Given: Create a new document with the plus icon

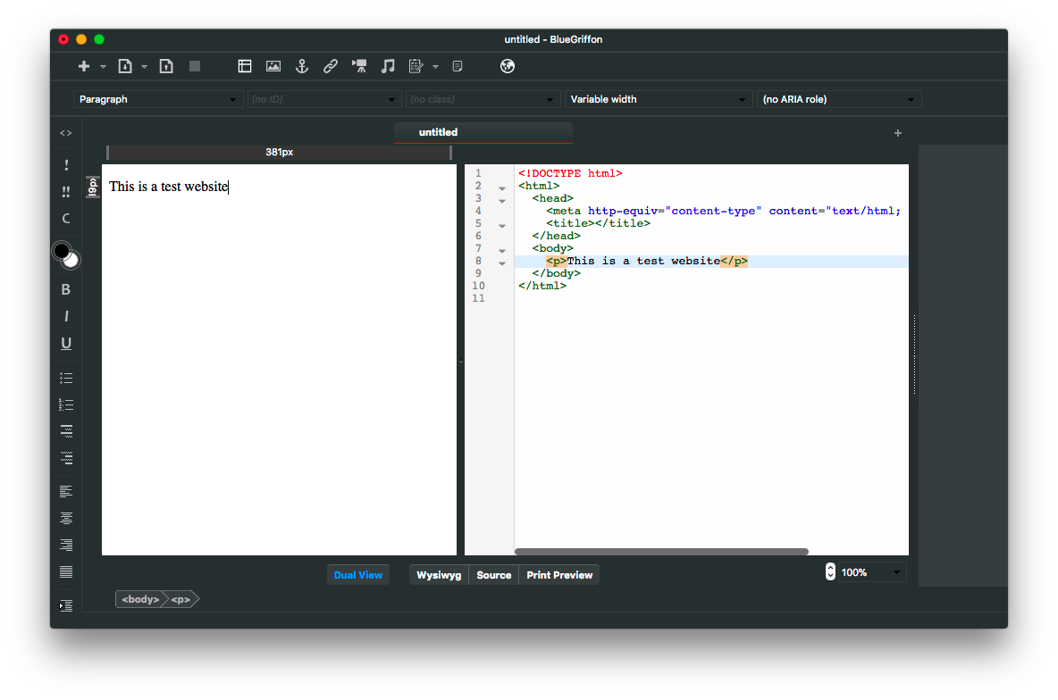Looking at the screenshot, I should point(84,66).
